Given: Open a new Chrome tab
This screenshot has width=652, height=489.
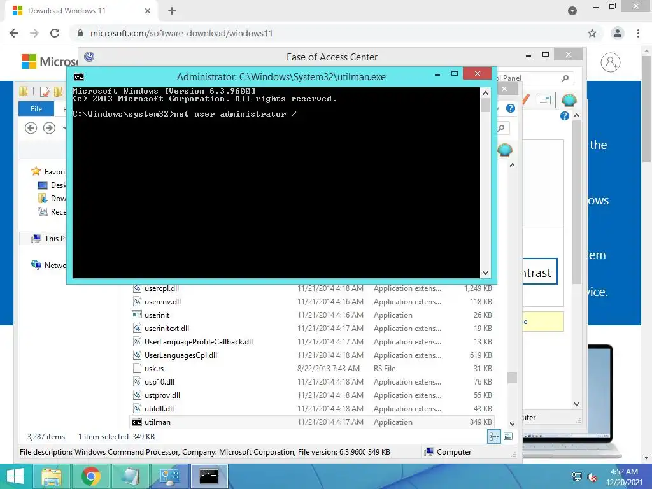Looking at the screenshot, I should pyautogui.click(x=172, y=11).
